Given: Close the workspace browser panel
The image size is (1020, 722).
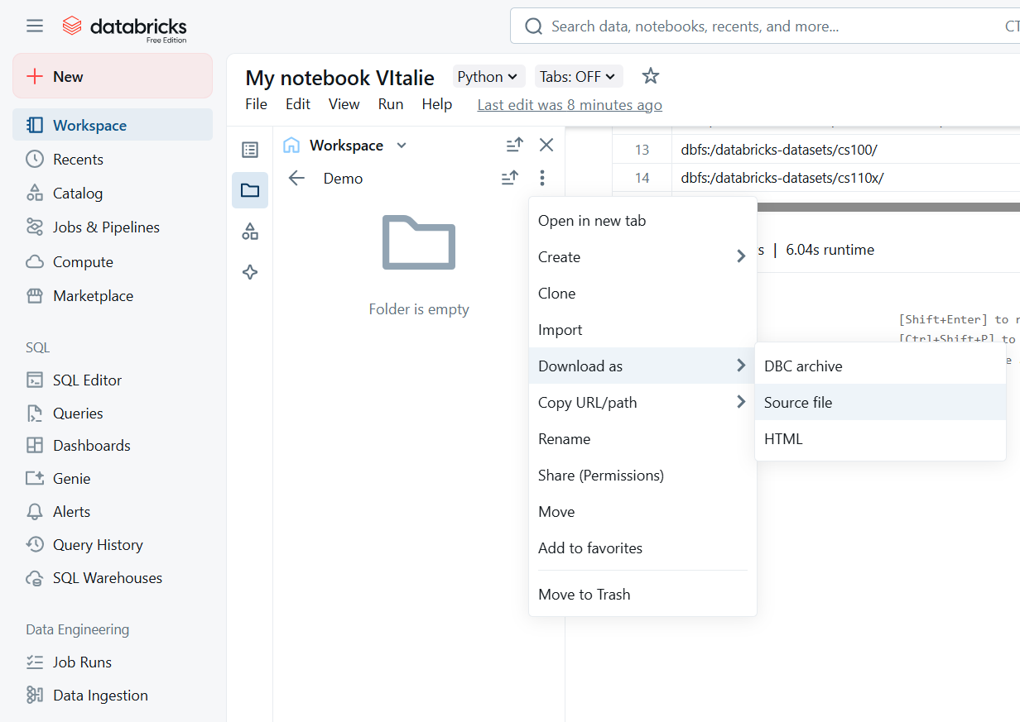Looking at the screenshot, I should coord(546,146).
